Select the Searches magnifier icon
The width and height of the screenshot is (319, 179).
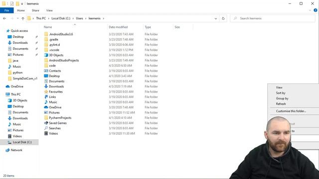click(46, 128)
